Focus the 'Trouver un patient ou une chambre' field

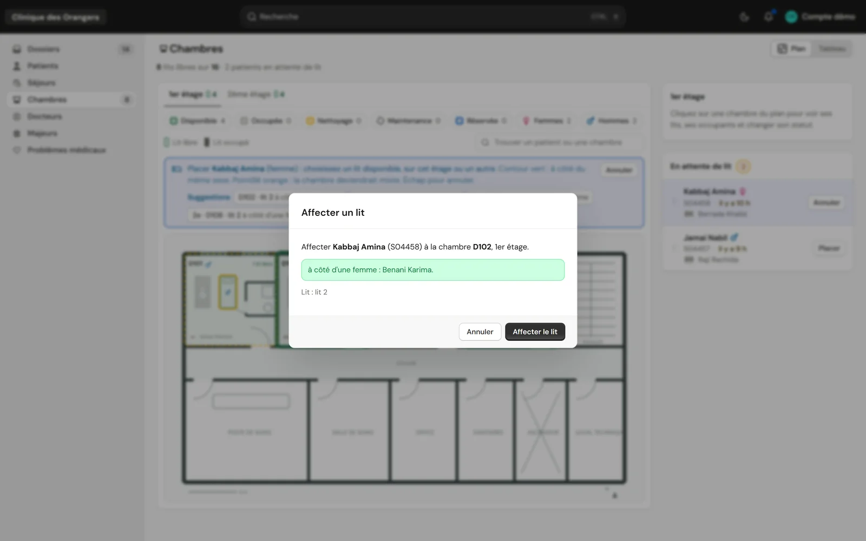tap(559, 142)
